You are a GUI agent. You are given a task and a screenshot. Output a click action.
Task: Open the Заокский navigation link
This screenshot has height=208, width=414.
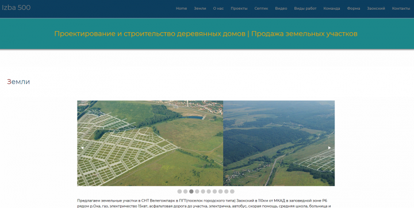[x=375, y=9]
